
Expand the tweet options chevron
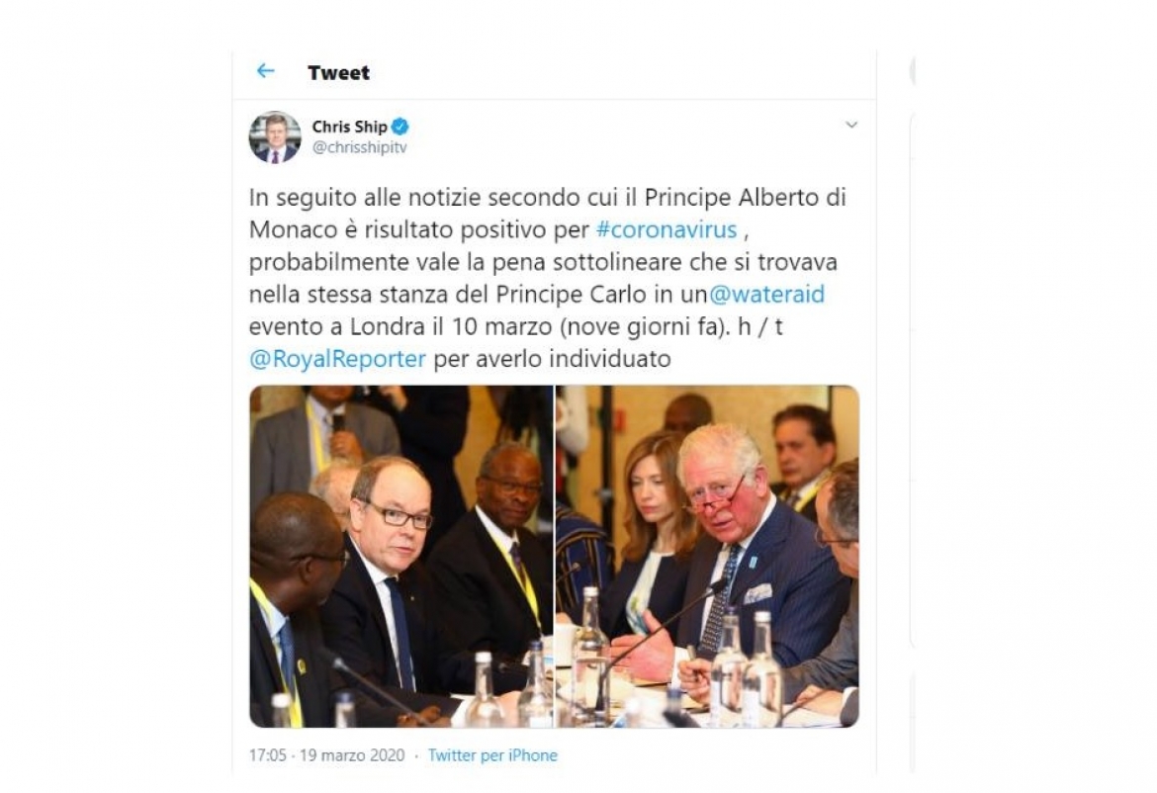coord(851,125)
